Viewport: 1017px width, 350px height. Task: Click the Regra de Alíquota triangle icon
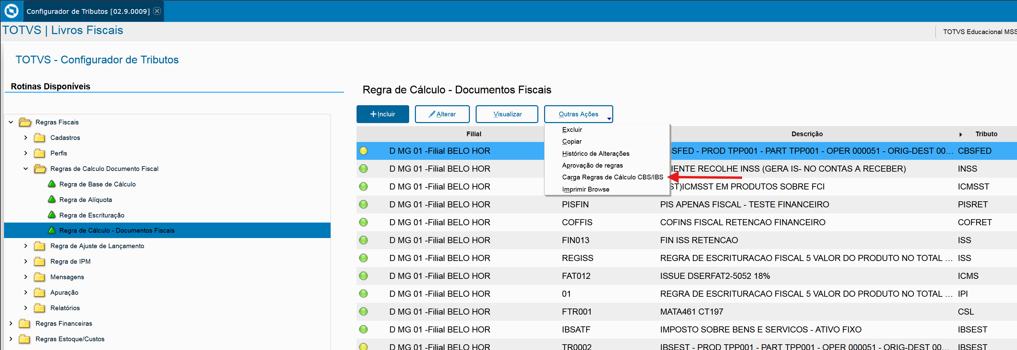[52, 199]
